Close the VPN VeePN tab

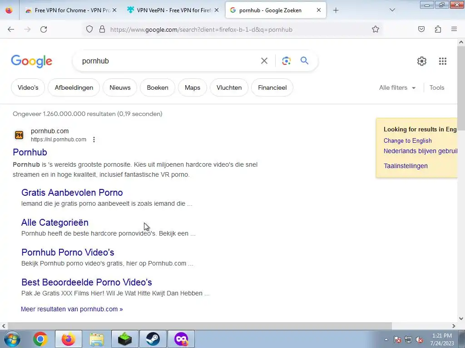pos(217,10)
